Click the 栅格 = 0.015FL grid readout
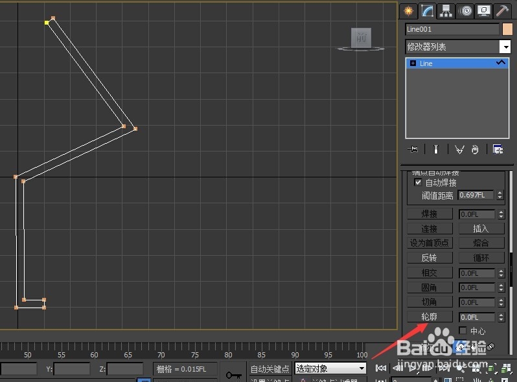 (x=185, y=369)
